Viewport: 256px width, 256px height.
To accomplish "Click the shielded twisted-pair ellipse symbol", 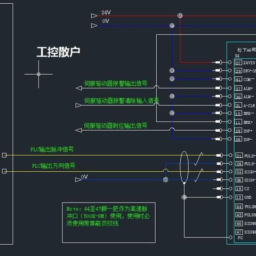I will click(184, 167).
